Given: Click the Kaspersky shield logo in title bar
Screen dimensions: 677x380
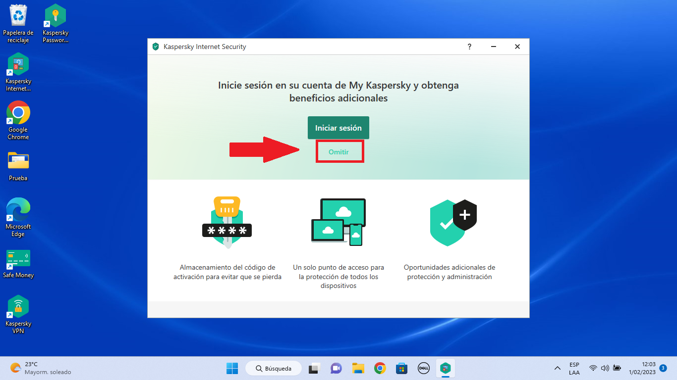Looking at the screenshot, I should (156, 47).
